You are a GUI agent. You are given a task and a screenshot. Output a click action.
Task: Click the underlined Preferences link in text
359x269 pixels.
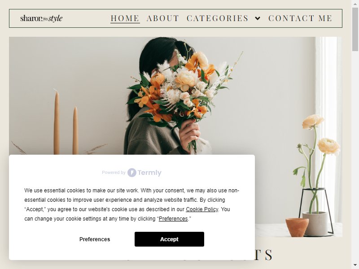click(x=173, y=219)
